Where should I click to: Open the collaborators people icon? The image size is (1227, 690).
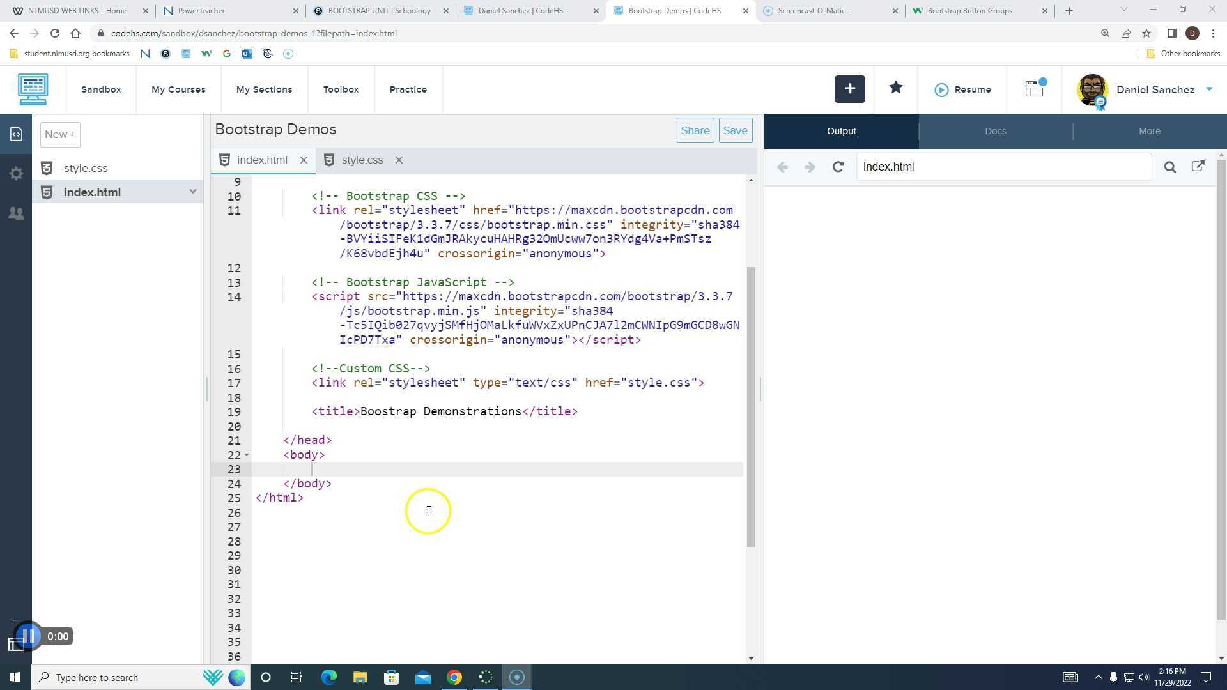pos(16,213)
